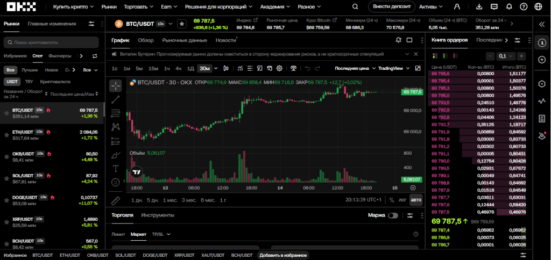Select the 3 мес. chart range
Screen dimensions: 551x260
[189, 200]
